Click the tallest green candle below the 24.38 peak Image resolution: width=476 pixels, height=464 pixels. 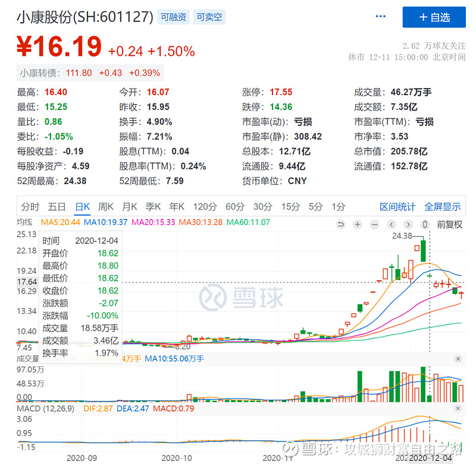point(423,251)
